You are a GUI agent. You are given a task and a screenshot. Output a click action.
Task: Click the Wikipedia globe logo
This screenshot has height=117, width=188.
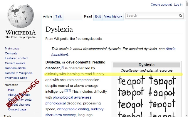pyautogui.click(x=21, y=16)
